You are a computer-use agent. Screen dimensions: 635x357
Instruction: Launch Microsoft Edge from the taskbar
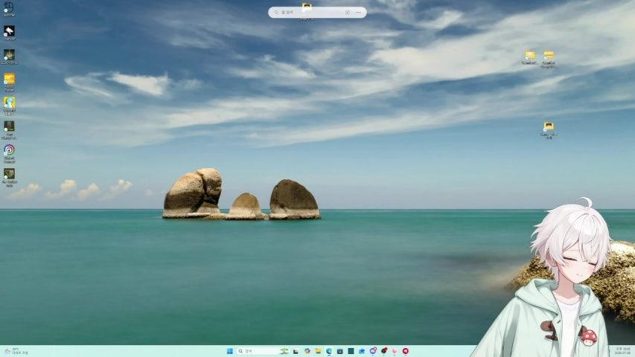(329, 351)
